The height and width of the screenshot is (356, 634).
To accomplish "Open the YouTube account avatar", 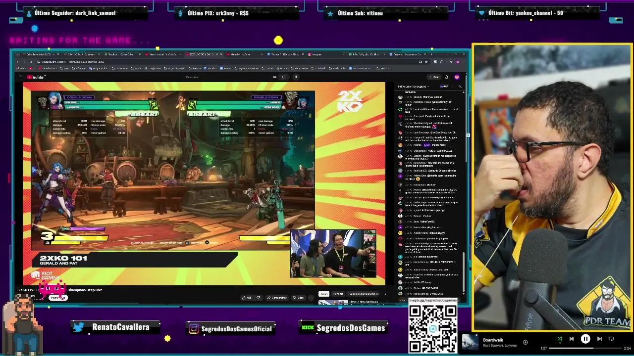I will pos(457,77).
